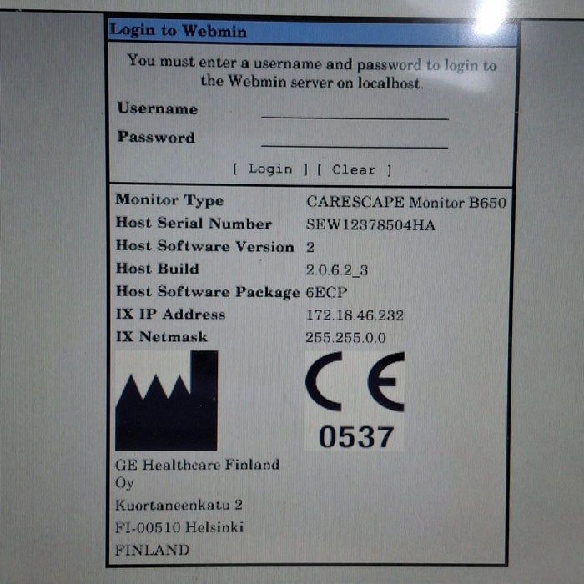Image resolution: width=584 pixels, height=584 pixels.
Task: Click the 'Username' label
Action: click(157, 108)
